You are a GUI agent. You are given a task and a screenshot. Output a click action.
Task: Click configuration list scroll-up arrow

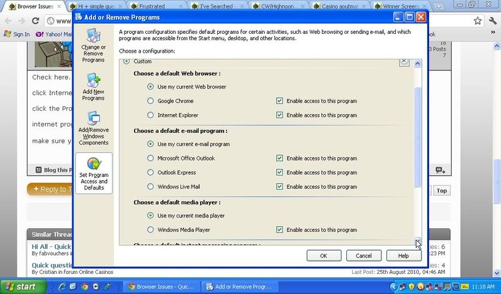tap(417, 64)
